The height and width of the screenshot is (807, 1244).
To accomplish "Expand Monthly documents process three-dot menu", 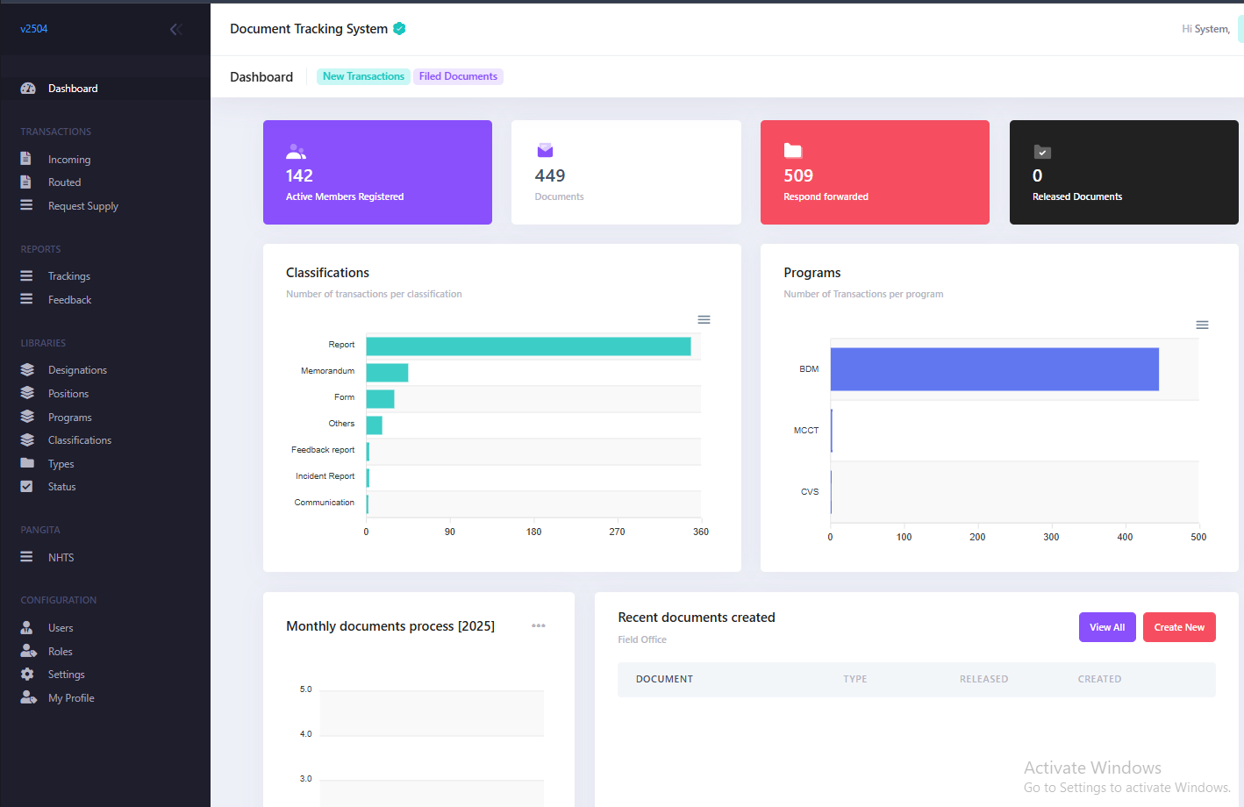I will [539, 626].
